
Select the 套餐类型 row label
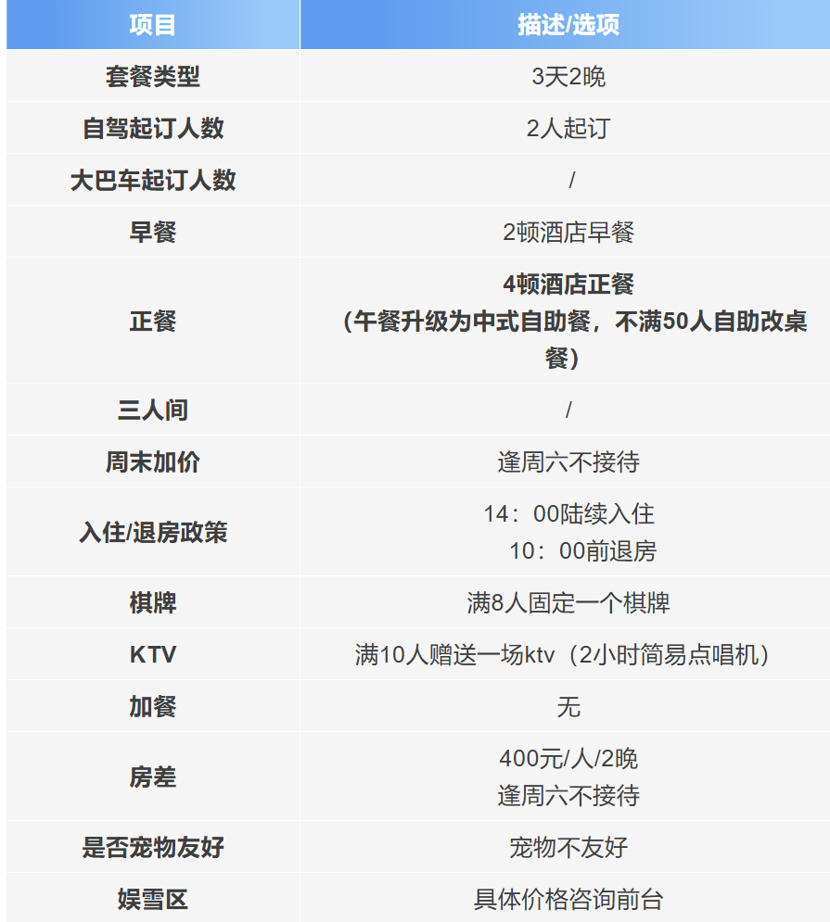pos(152,77)
